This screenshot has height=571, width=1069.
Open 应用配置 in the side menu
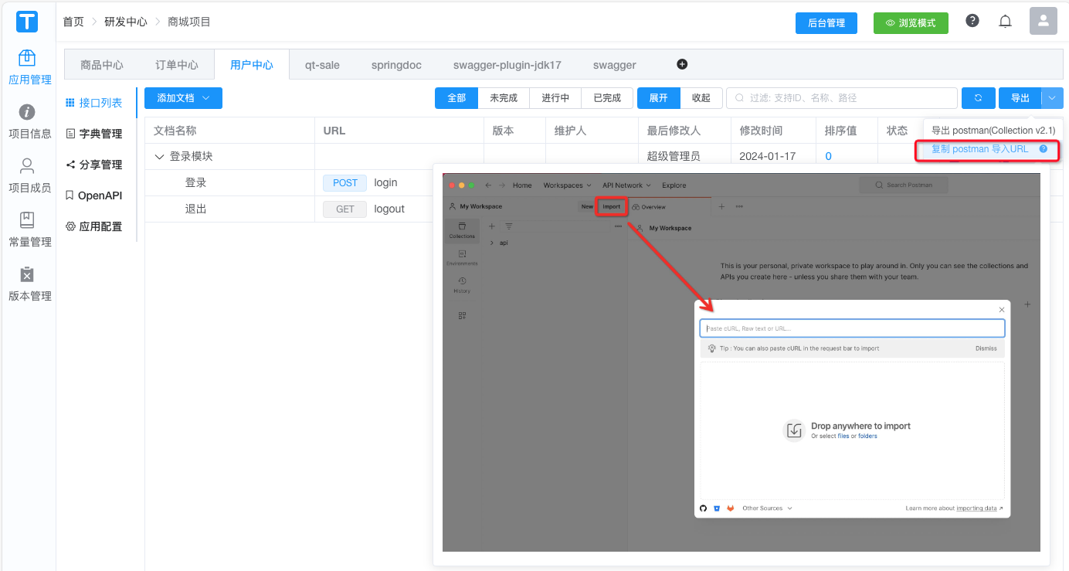94,226
